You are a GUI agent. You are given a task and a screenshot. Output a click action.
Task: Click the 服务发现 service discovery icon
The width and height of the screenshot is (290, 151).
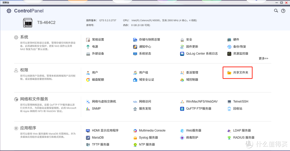(135, 109)
